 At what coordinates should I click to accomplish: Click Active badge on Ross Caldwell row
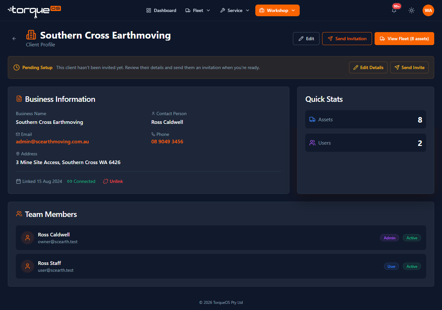[412, 238]
